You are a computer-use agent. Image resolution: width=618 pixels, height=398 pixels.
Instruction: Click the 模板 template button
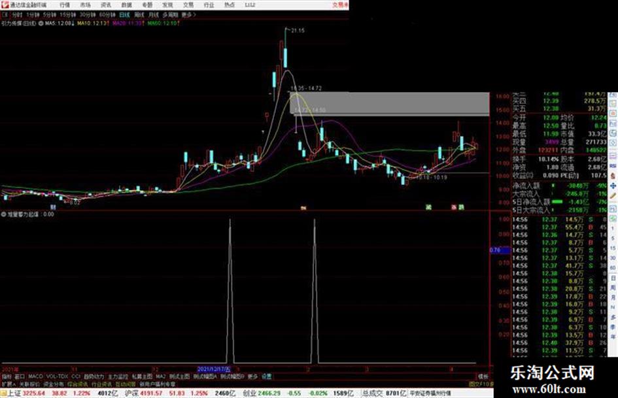pos(483,376)
